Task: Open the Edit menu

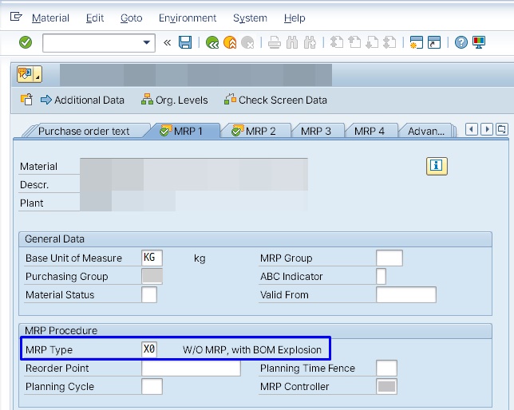Action: click(95, 18)
